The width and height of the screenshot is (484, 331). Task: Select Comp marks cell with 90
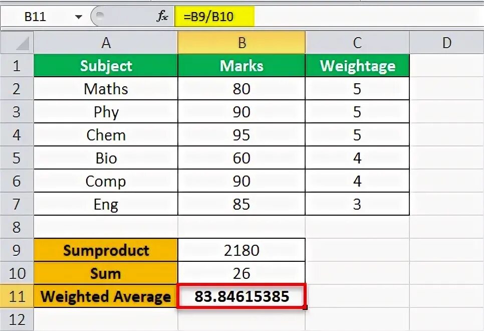pyautogui.click(x=241, y=181)
